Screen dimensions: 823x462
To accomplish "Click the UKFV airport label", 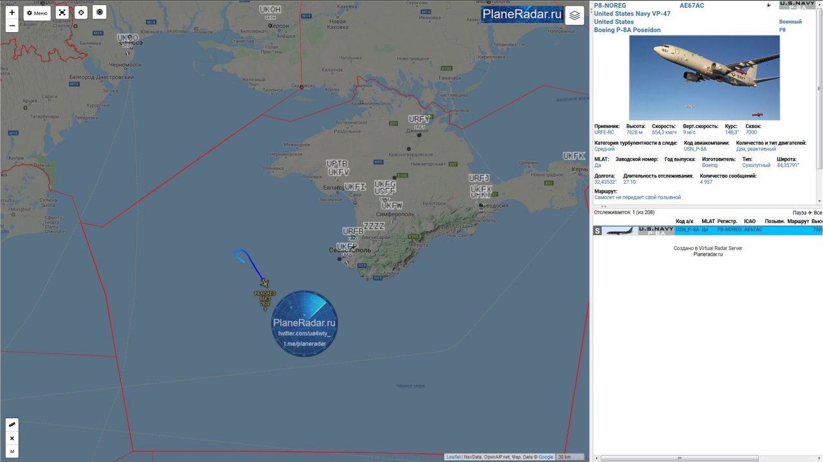I will [x=338, y=172].
